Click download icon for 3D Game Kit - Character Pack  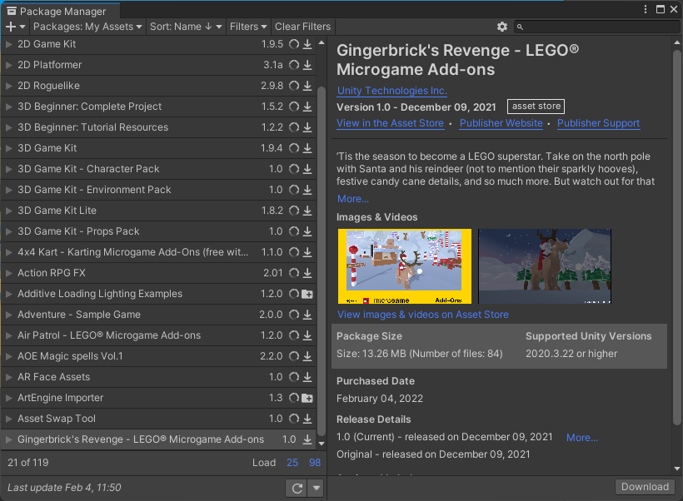point(307,169)
